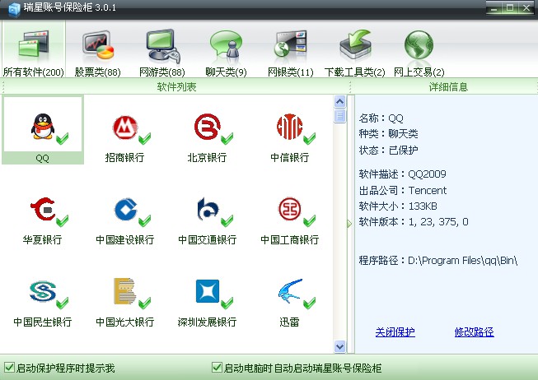Select 招商银行 bank icon
Screen dimensions: 538x380
(x=125, y=127)
